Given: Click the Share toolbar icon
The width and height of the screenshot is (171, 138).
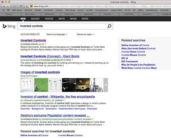Looking at the screenshot, I should (21, 6).
